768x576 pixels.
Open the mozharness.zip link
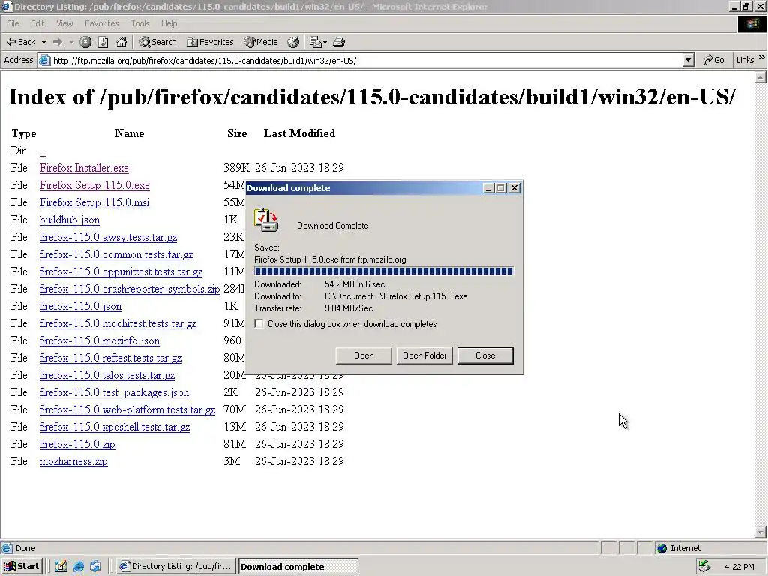[73, 461]
